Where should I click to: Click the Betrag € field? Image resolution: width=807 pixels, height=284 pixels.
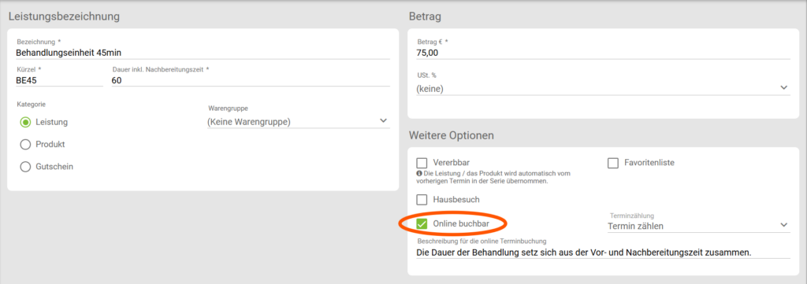[x=603, y=53]
